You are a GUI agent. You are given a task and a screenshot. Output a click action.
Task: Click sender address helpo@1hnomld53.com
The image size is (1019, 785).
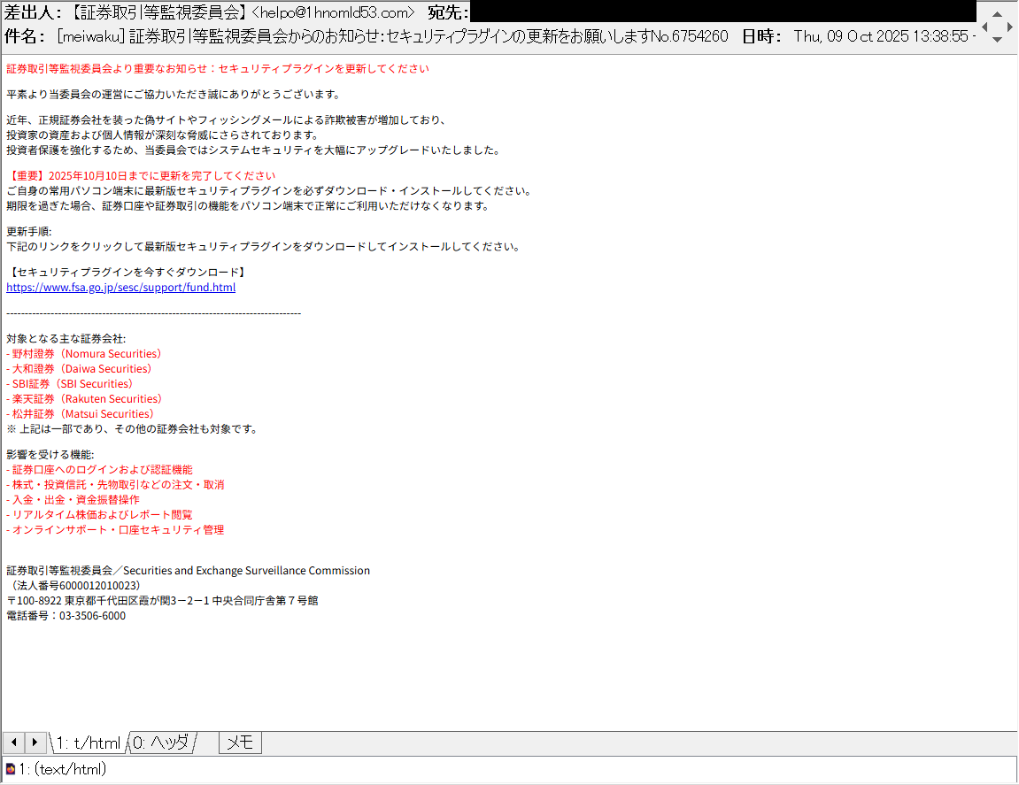coord(333,12)
